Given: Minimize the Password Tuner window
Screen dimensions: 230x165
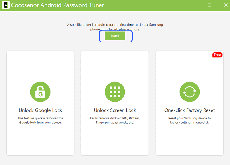Looking at the screenshot, I should pyautogui.click(x=218, y=5).
